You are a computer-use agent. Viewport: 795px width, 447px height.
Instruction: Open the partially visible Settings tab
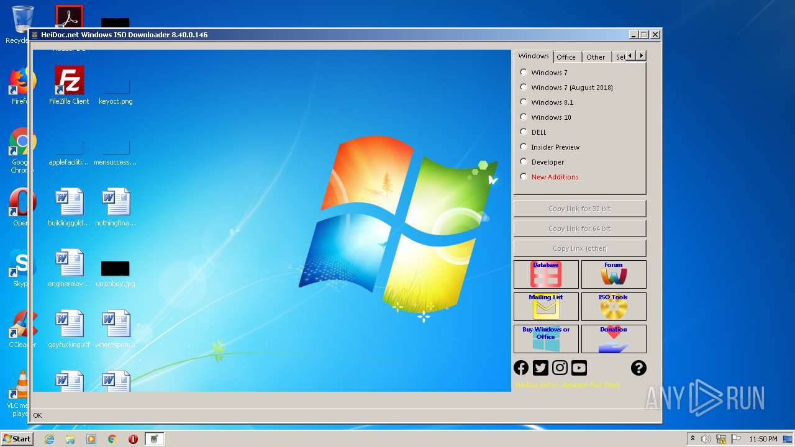click(619, 57)
